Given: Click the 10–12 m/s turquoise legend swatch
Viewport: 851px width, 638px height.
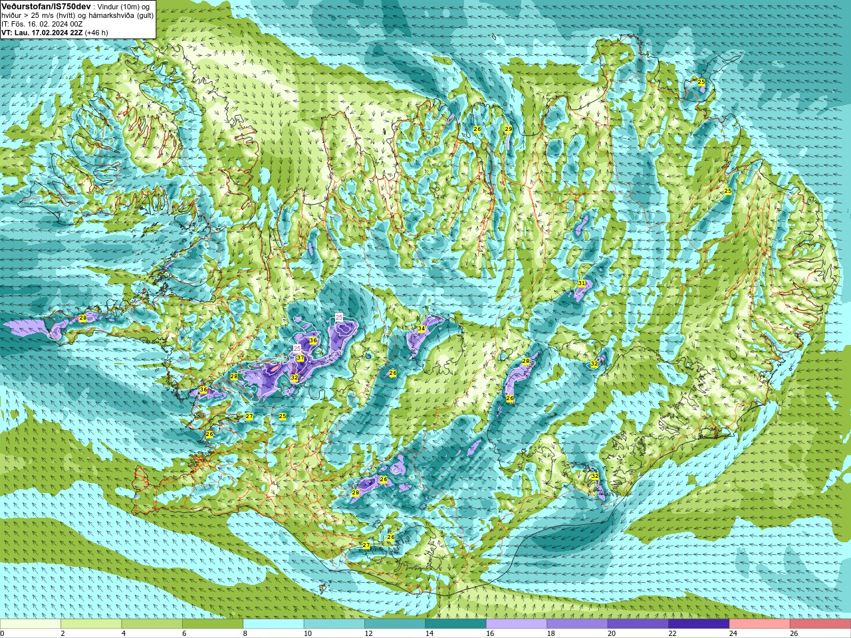Looking at the screenshot, I should (334, 624).
